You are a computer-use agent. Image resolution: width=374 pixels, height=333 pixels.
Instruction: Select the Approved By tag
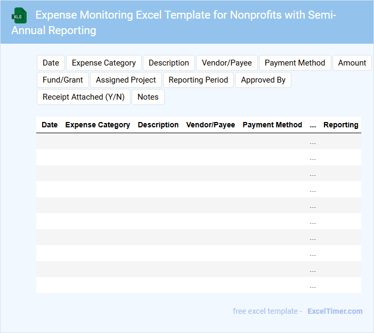coord(263,80)
